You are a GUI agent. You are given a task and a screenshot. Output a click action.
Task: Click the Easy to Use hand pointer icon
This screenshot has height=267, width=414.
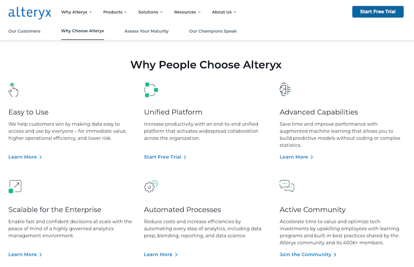point(14,90)
